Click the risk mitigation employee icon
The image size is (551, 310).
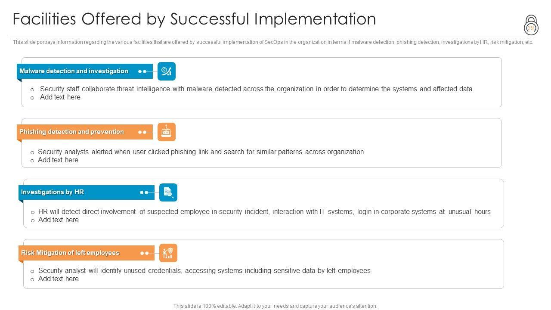click(168, 253)
